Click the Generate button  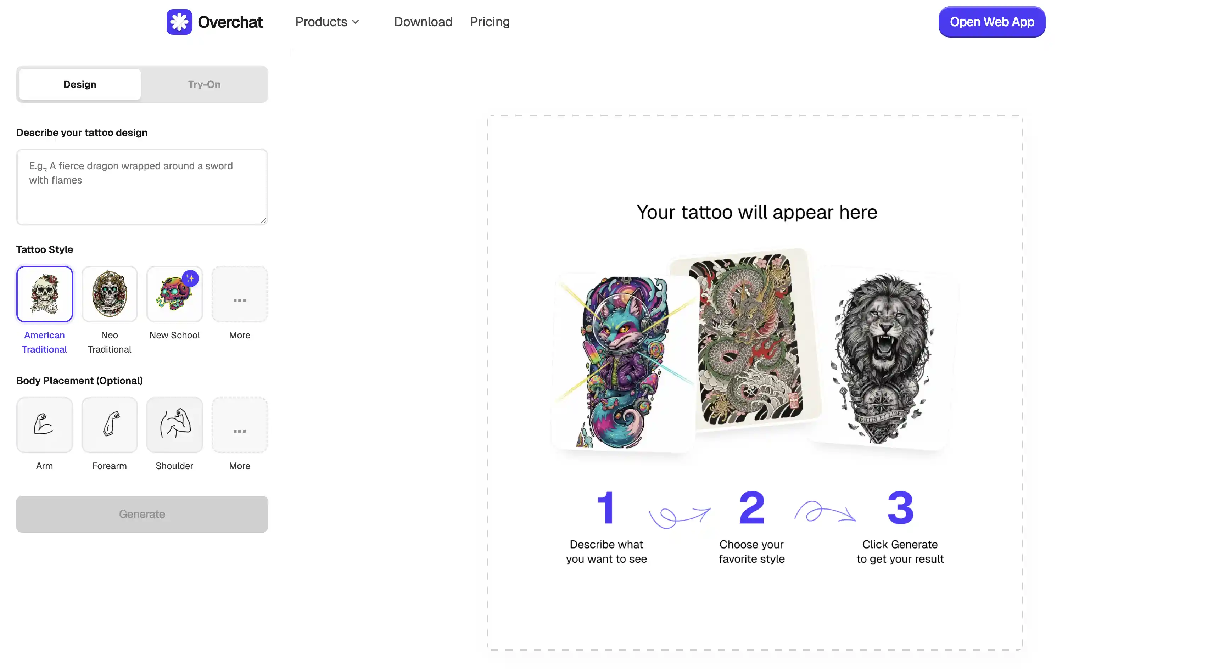[x=142, y=514]
